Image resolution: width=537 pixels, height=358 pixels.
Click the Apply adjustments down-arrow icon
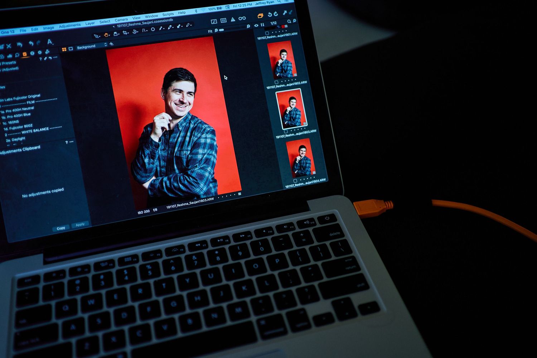[x=290, y=12]
